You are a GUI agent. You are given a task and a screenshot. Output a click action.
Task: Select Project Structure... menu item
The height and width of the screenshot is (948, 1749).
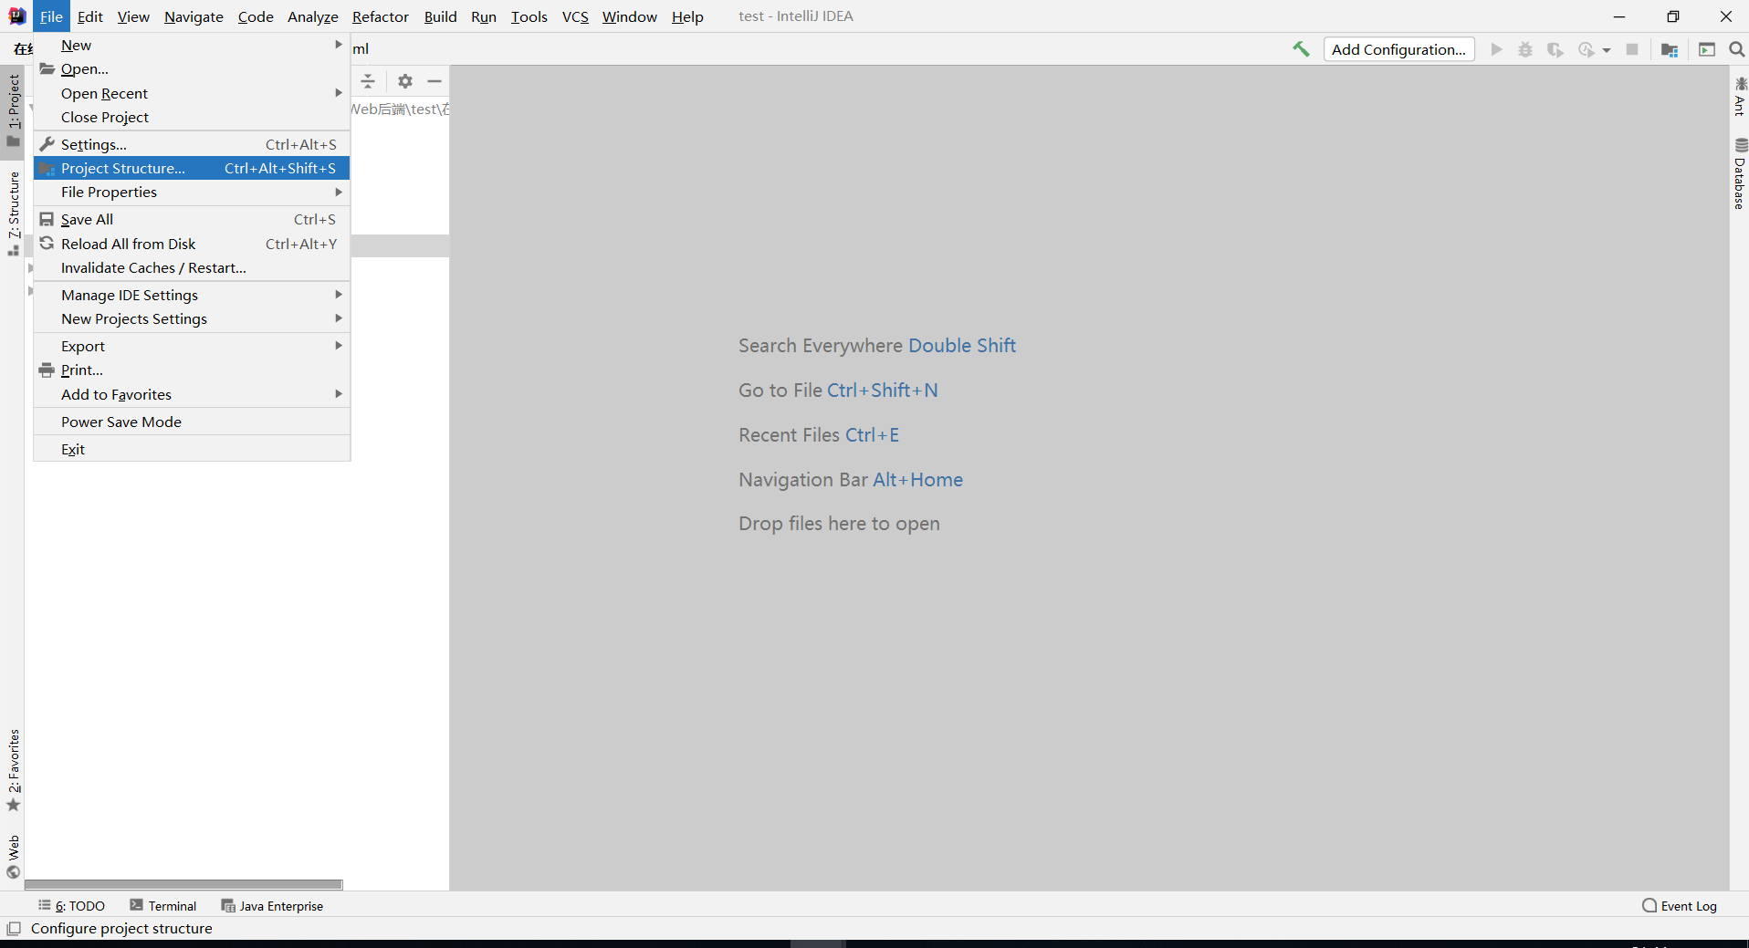click(x=192, y=168)
